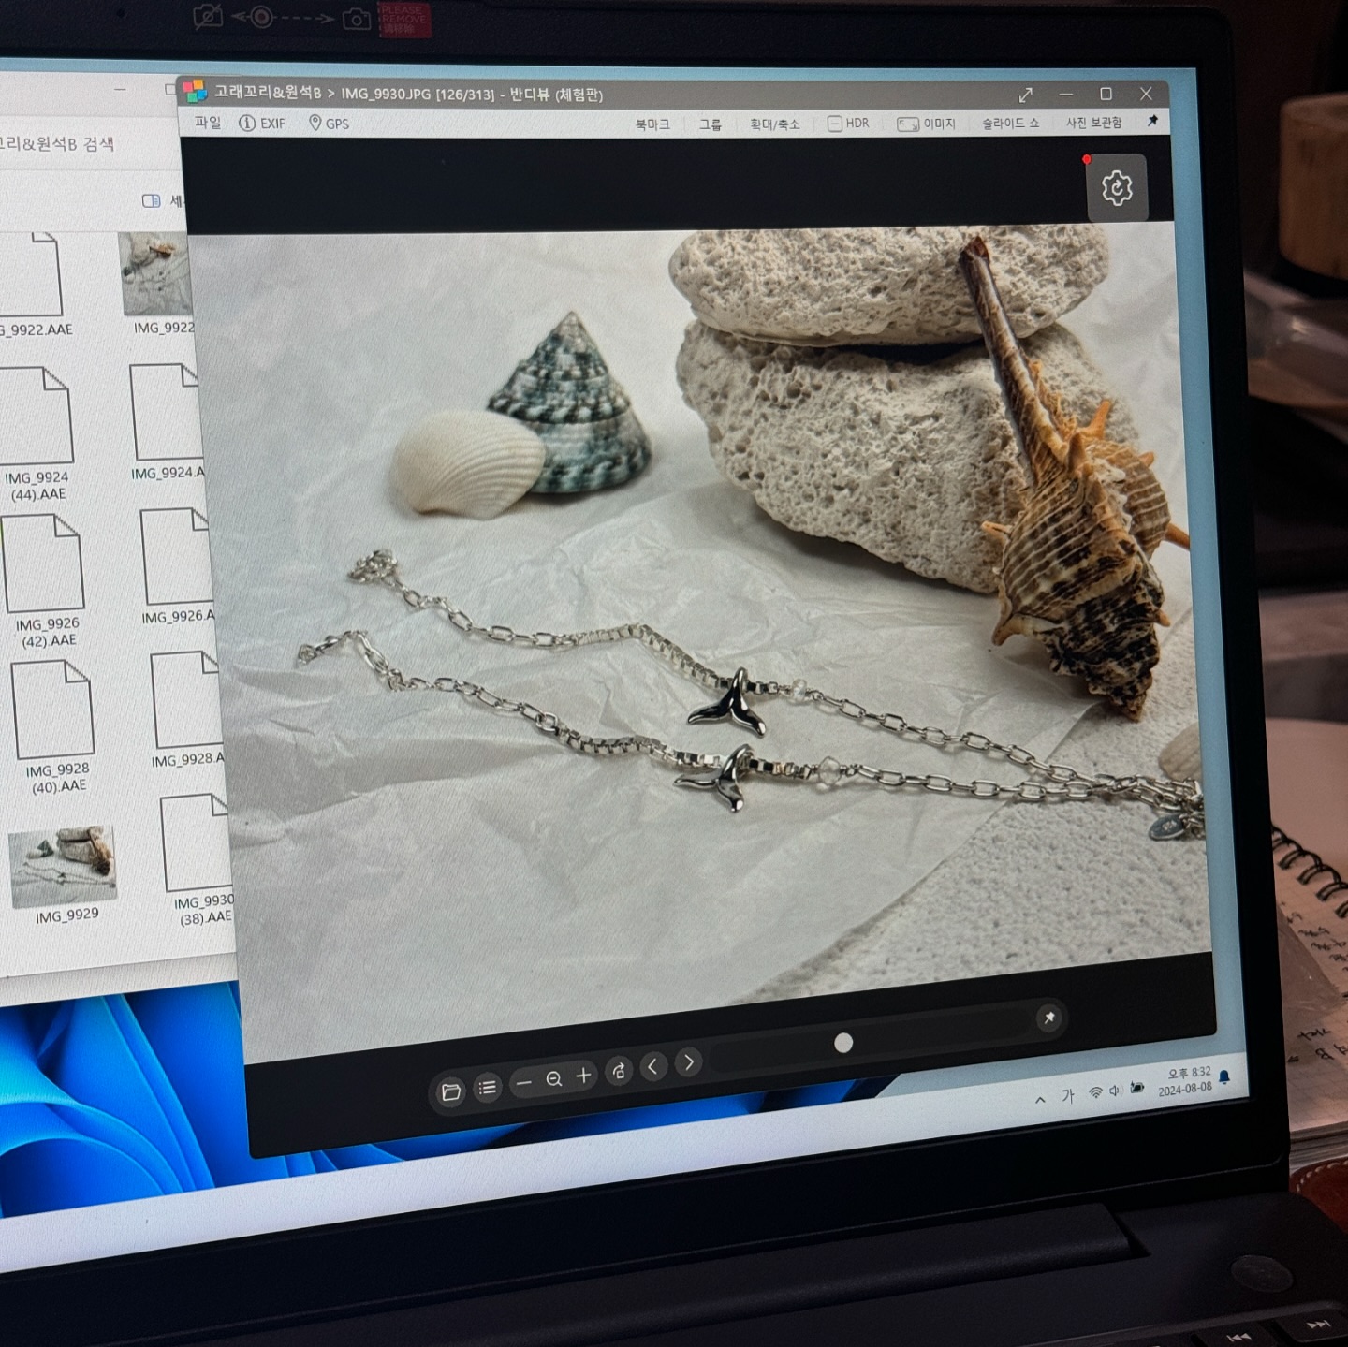
Task: Click the image position slider handle
Action: pyautogui.click(x=843, y=1043)
